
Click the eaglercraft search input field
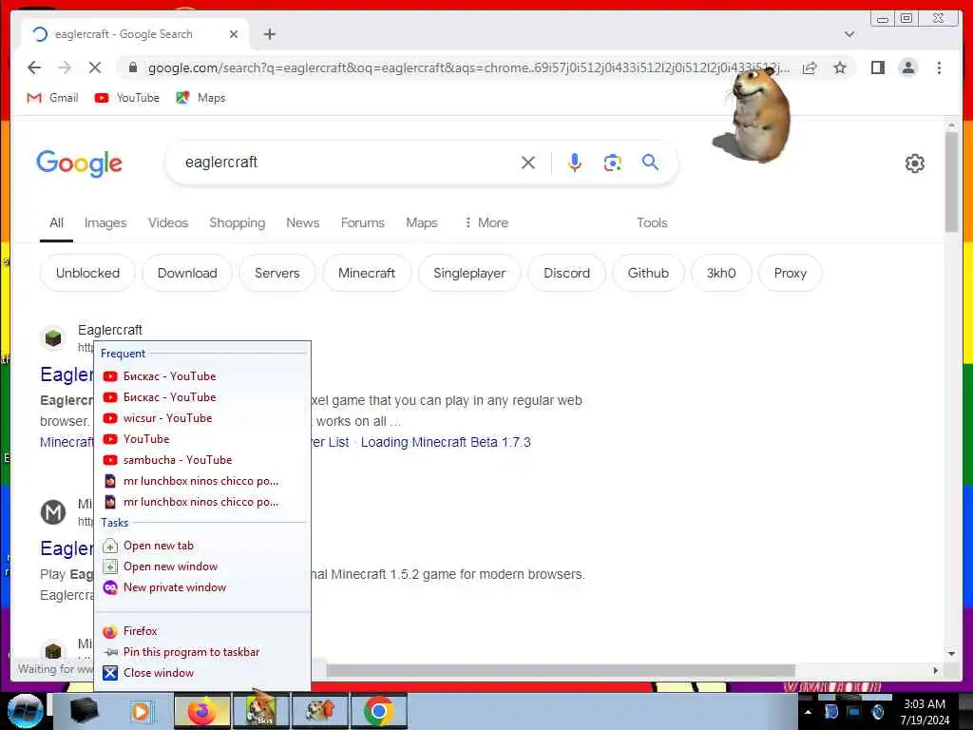pos(348,162)
